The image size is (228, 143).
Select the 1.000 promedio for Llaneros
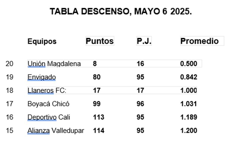pos(189,90)
